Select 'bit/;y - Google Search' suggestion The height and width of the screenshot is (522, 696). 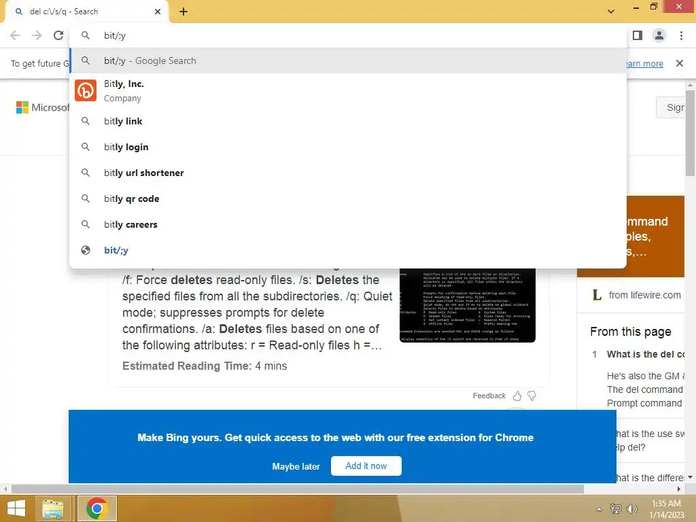pyautogui.click(x=348, y=60)
